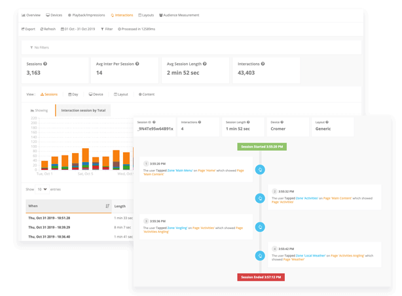Viewport: 402px width, 296px height.
Task: Open the session Thu, Oct 31 2019 - 18:39.29
Action: coord(49,227)
